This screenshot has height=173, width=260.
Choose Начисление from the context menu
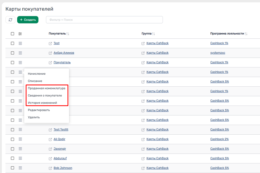[37, 74]
